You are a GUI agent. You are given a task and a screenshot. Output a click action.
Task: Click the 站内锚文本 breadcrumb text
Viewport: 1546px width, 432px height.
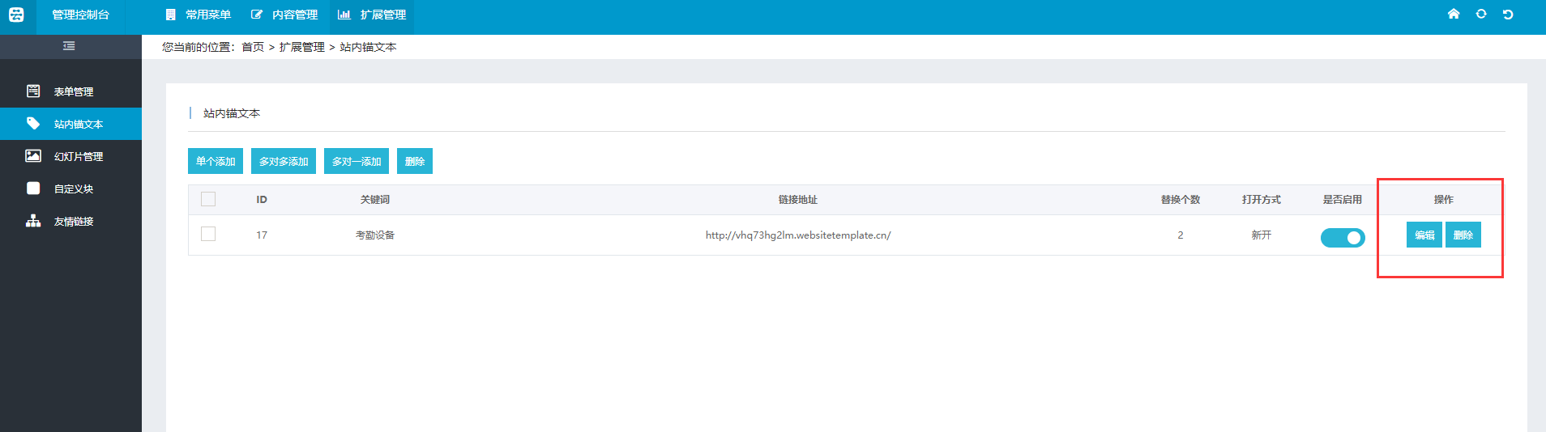tap(369, 47)
